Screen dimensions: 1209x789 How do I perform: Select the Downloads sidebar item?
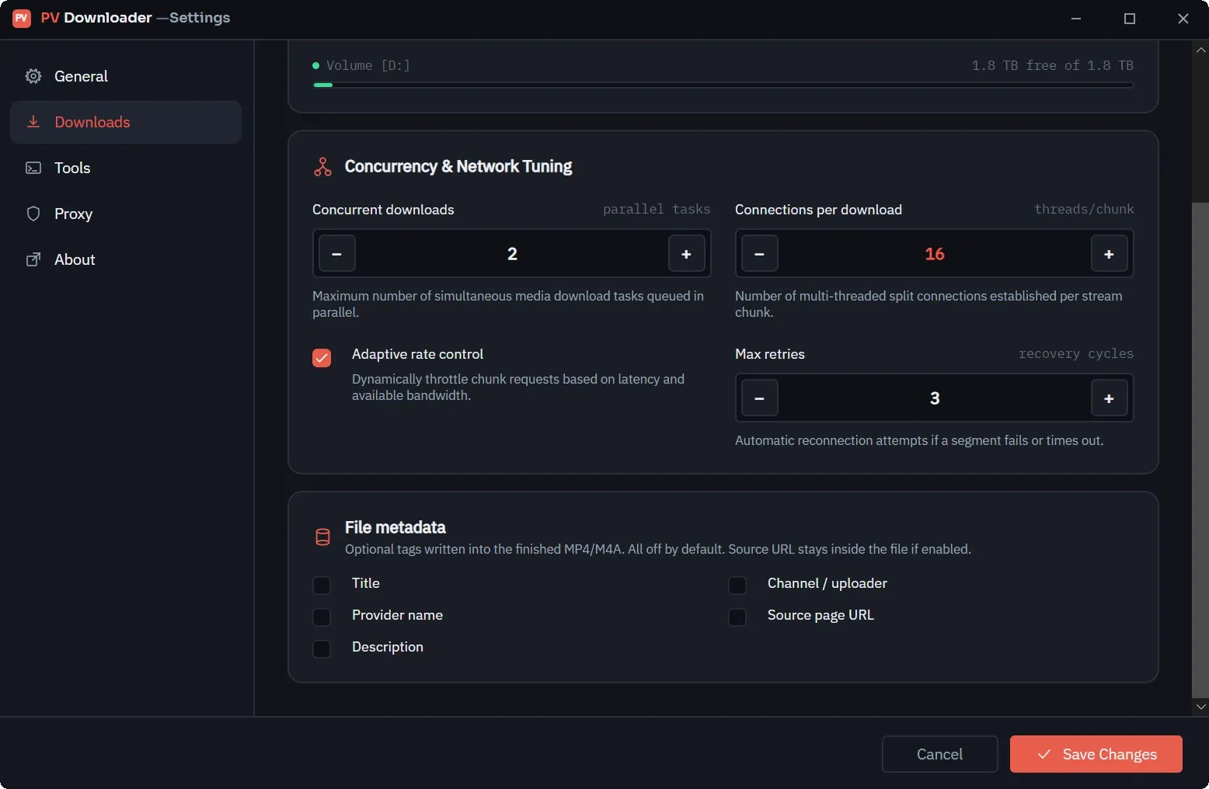[x=126, y=122]
